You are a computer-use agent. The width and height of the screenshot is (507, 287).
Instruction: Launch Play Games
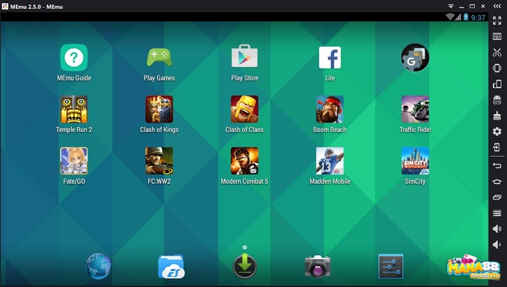(159, 58)
